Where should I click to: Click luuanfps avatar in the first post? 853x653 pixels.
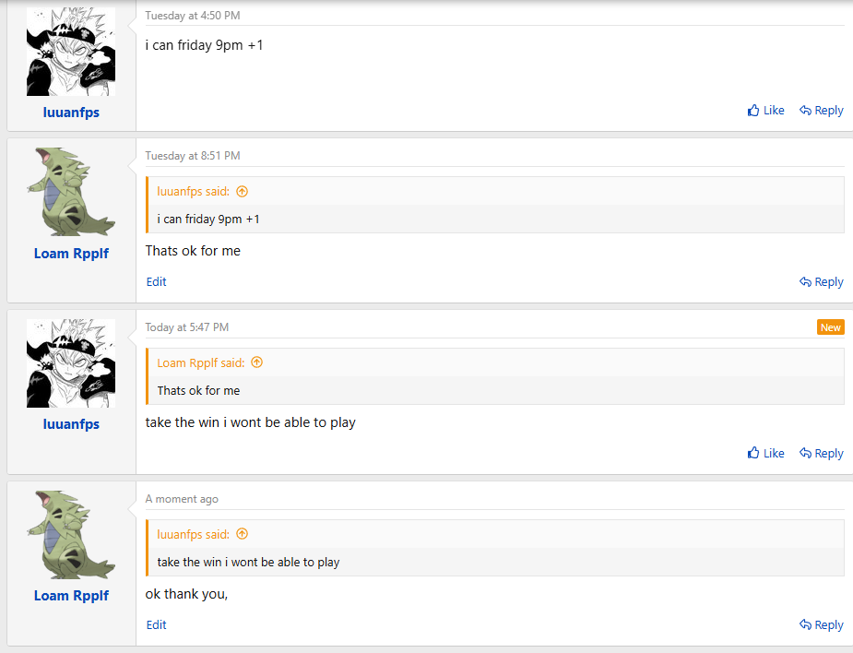[x=71, y=52]
